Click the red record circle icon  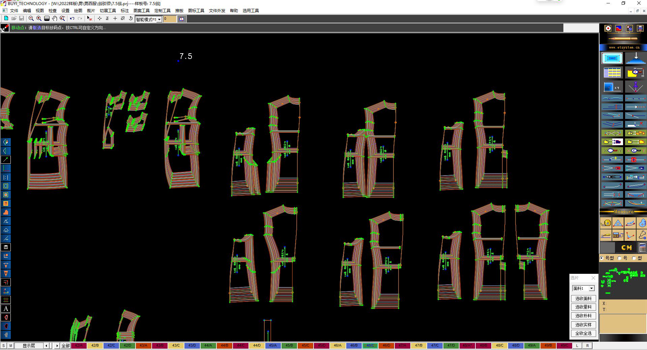click(608, 29)
